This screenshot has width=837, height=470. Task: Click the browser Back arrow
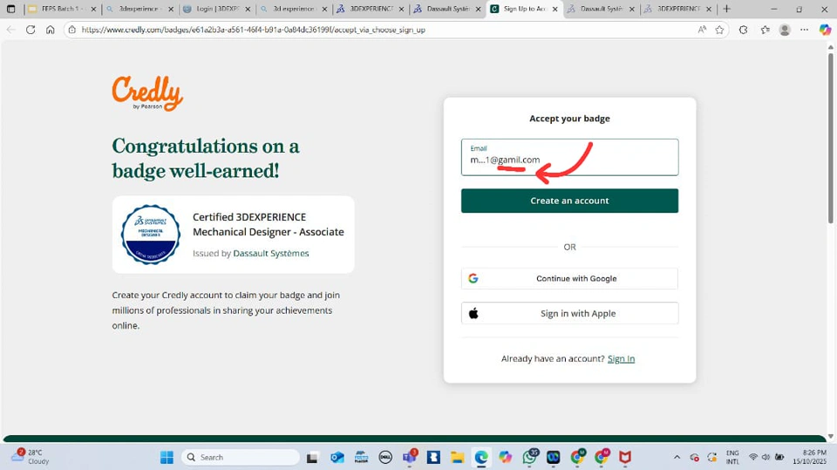(x=11, y=30)
